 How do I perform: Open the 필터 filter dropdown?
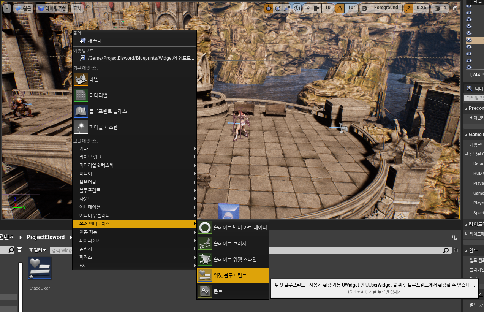coord(38,250)
